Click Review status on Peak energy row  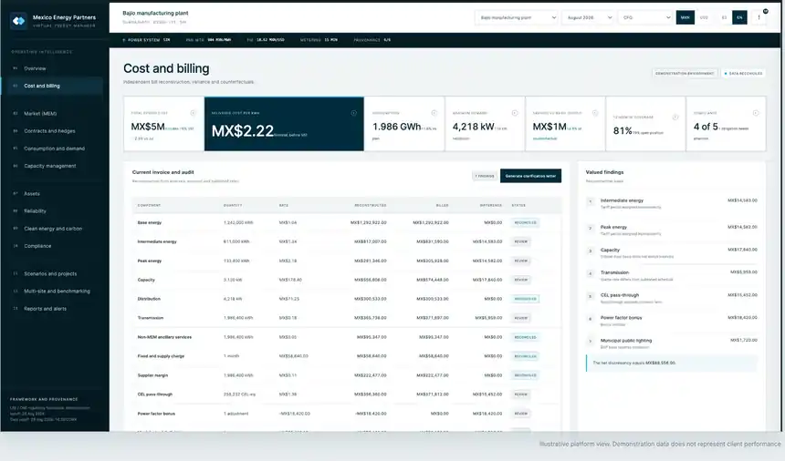pyautogui.click(x=521, y=261)
